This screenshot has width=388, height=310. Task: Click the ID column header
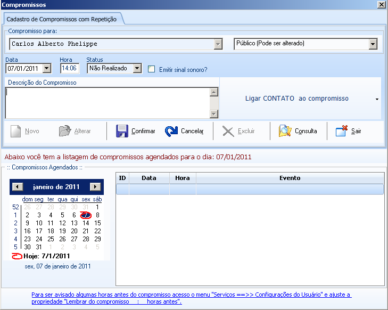[122, 178]
